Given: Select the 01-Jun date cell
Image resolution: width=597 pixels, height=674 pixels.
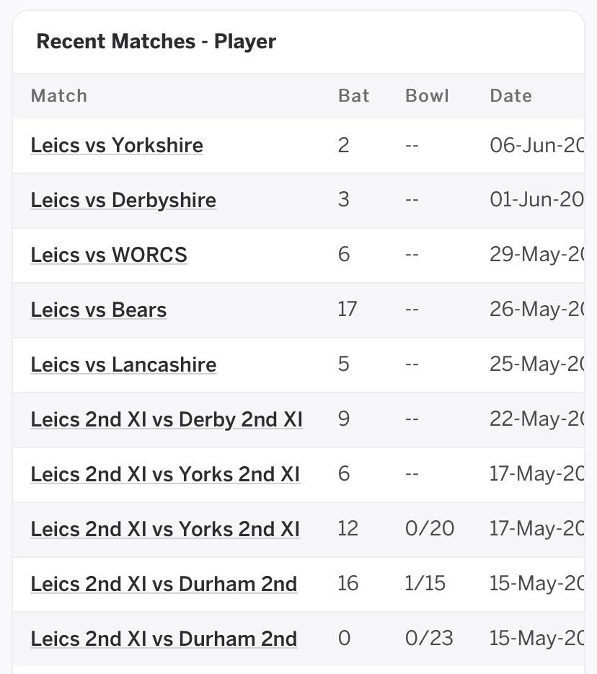Looking at the screenshot, I should click(x=537, y=199).
